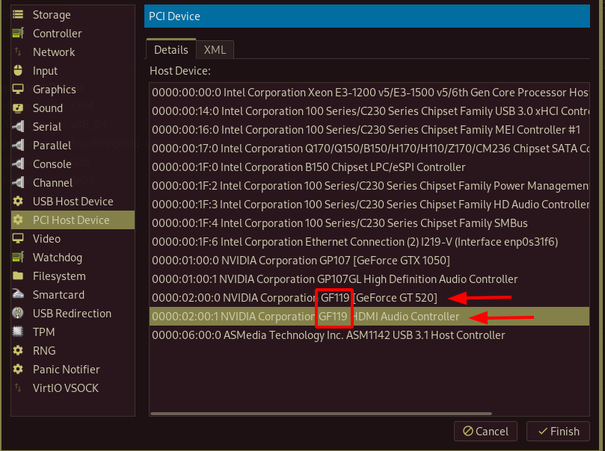This screenshot has height=451, width=605.
Task: Click the VirtIO VSOCK arrows icon
Action: [x=18, y=388]
